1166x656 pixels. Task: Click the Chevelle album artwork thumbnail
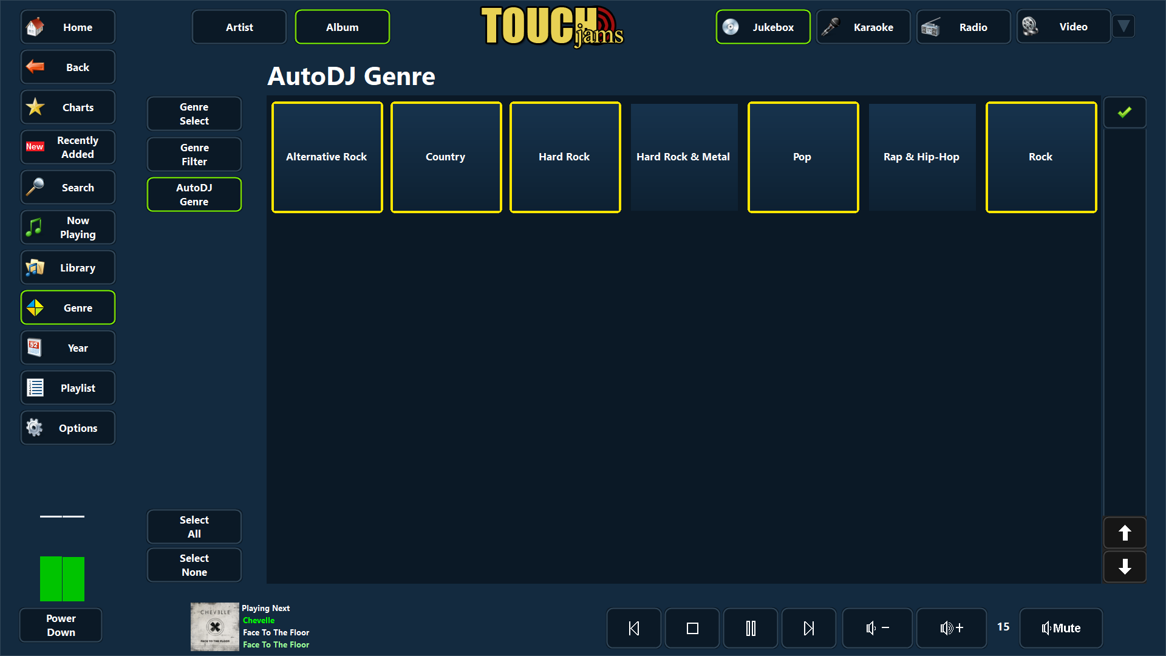pos(214,626)
